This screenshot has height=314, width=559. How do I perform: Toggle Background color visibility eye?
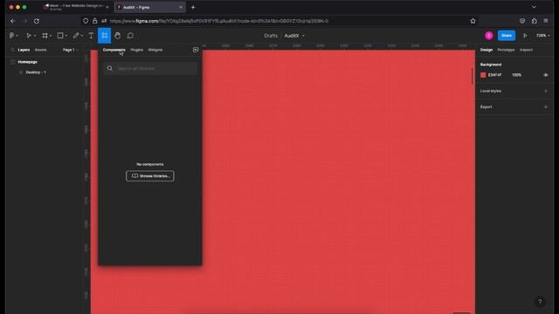click(545, 75)
